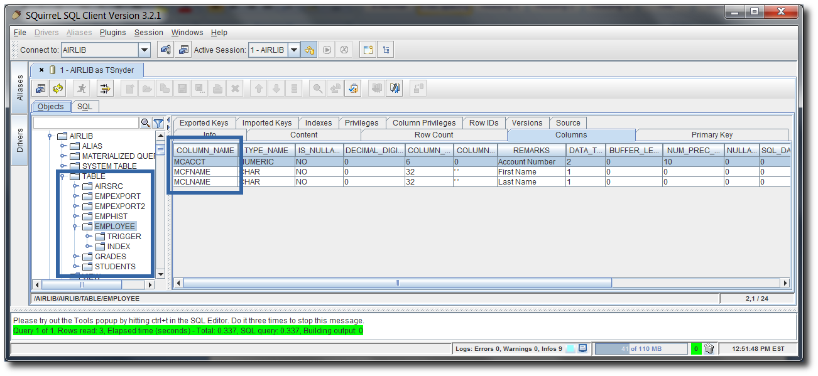Click the greyed open folder icon
Viewport: 818px width, 376px height.
point(147,89)
